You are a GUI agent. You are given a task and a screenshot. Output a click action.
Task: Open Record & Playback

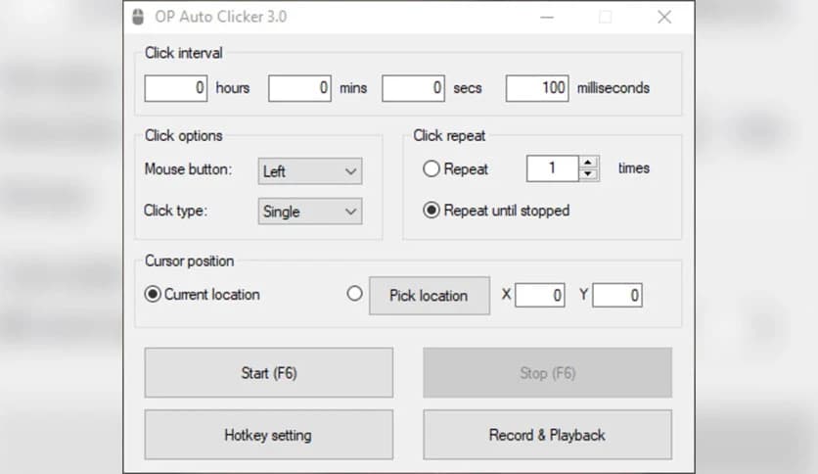547,435
